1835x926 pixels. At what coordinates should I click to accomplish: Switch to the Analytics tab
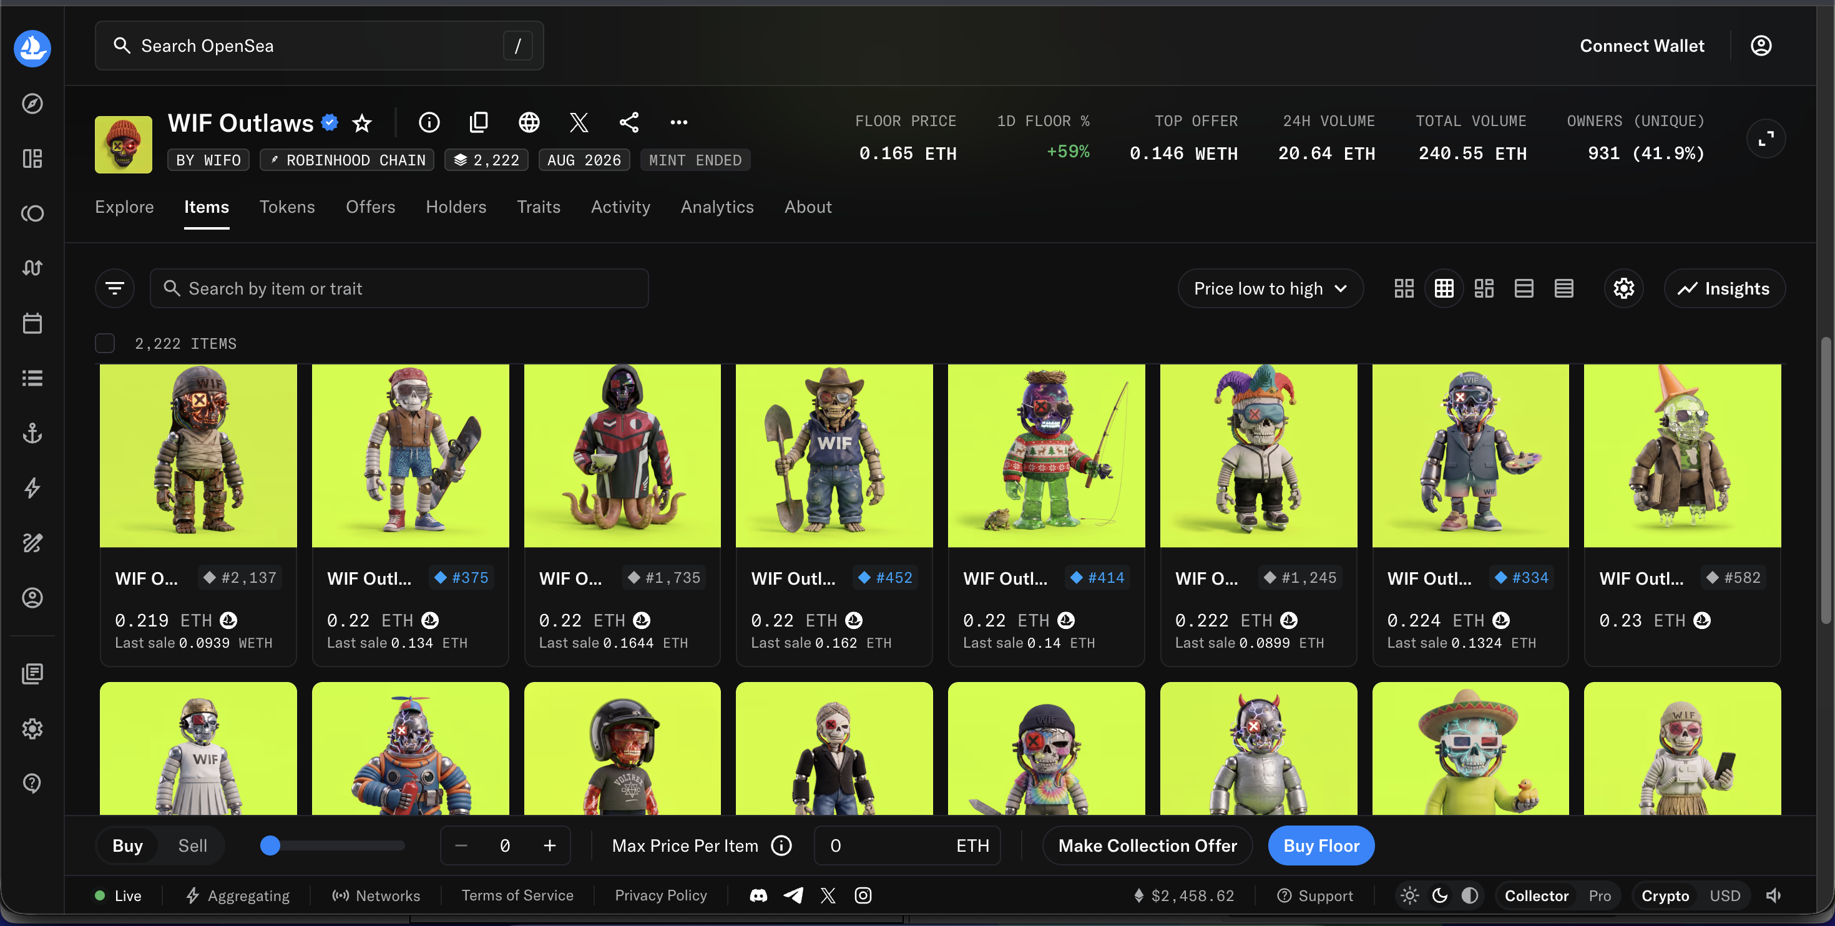click(x=717, y=207)
